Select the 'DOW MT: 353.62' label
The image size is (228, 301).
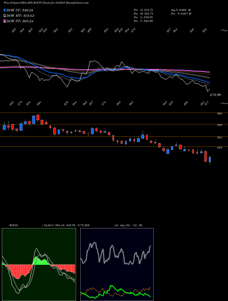click(x=20, y=16)
